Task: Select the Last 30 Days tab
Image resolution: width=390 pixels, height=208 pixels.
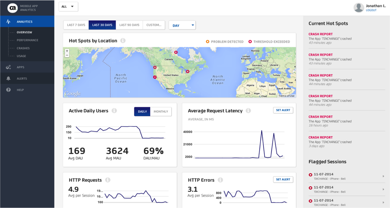Action: (x=102, y=25)
